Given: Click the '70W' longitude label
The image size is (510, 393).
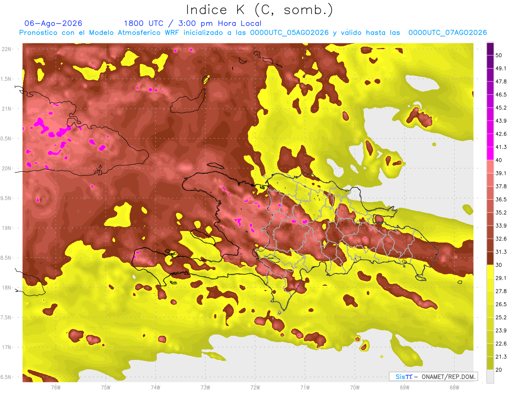Looking at the screenshot, I should coord(355,387).
